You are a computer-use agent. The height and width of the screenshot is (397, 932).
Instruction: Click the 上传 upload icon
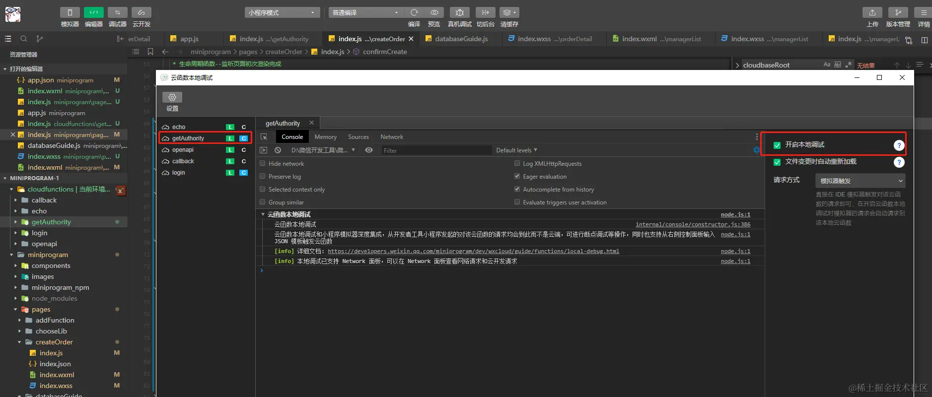(872, 12)
